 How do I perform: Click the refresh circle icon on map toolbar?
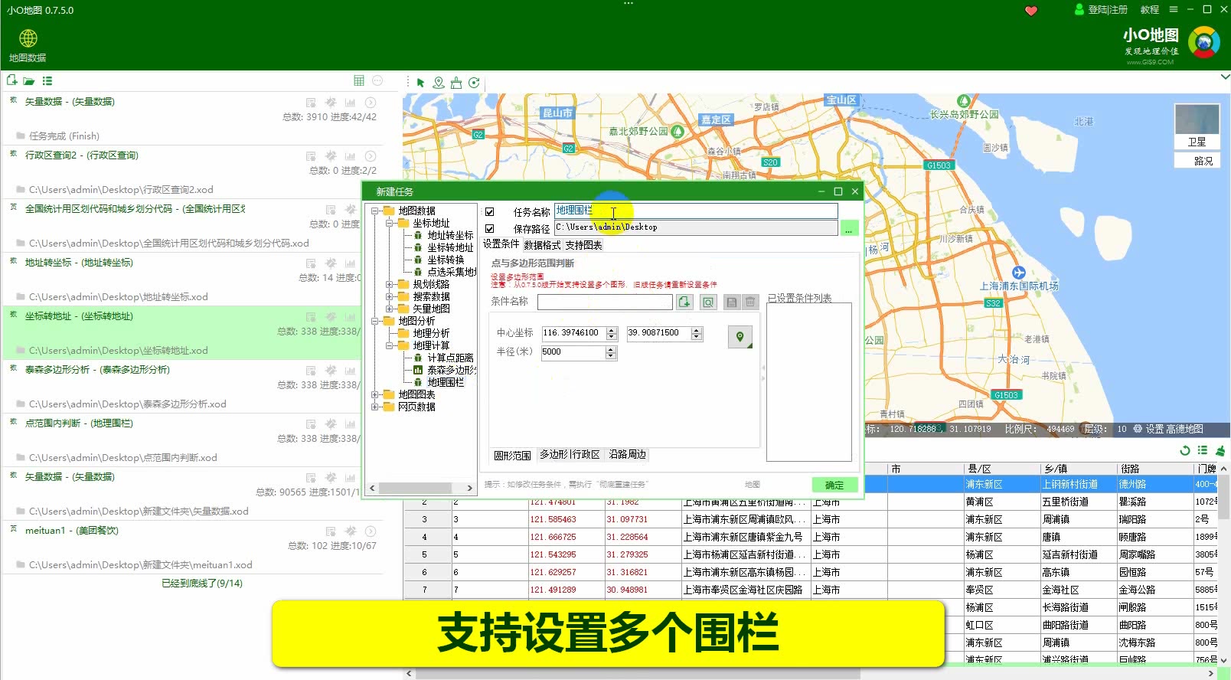click(x=474, y=83)
